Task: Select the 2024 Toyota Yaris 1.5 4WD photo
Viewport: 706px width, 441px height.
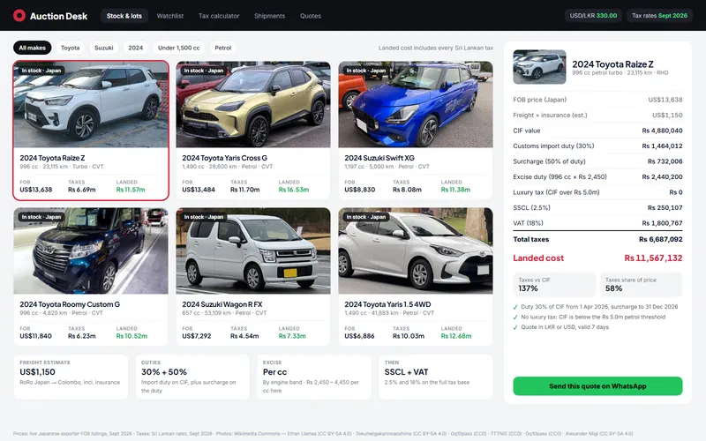Action: pos(416,250)
